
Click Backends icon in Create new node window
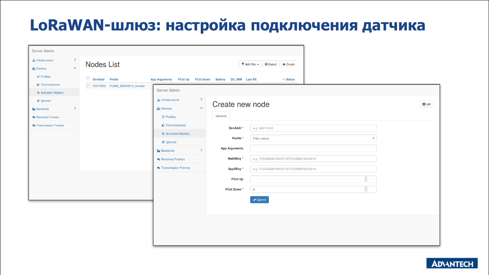point(159,151)
